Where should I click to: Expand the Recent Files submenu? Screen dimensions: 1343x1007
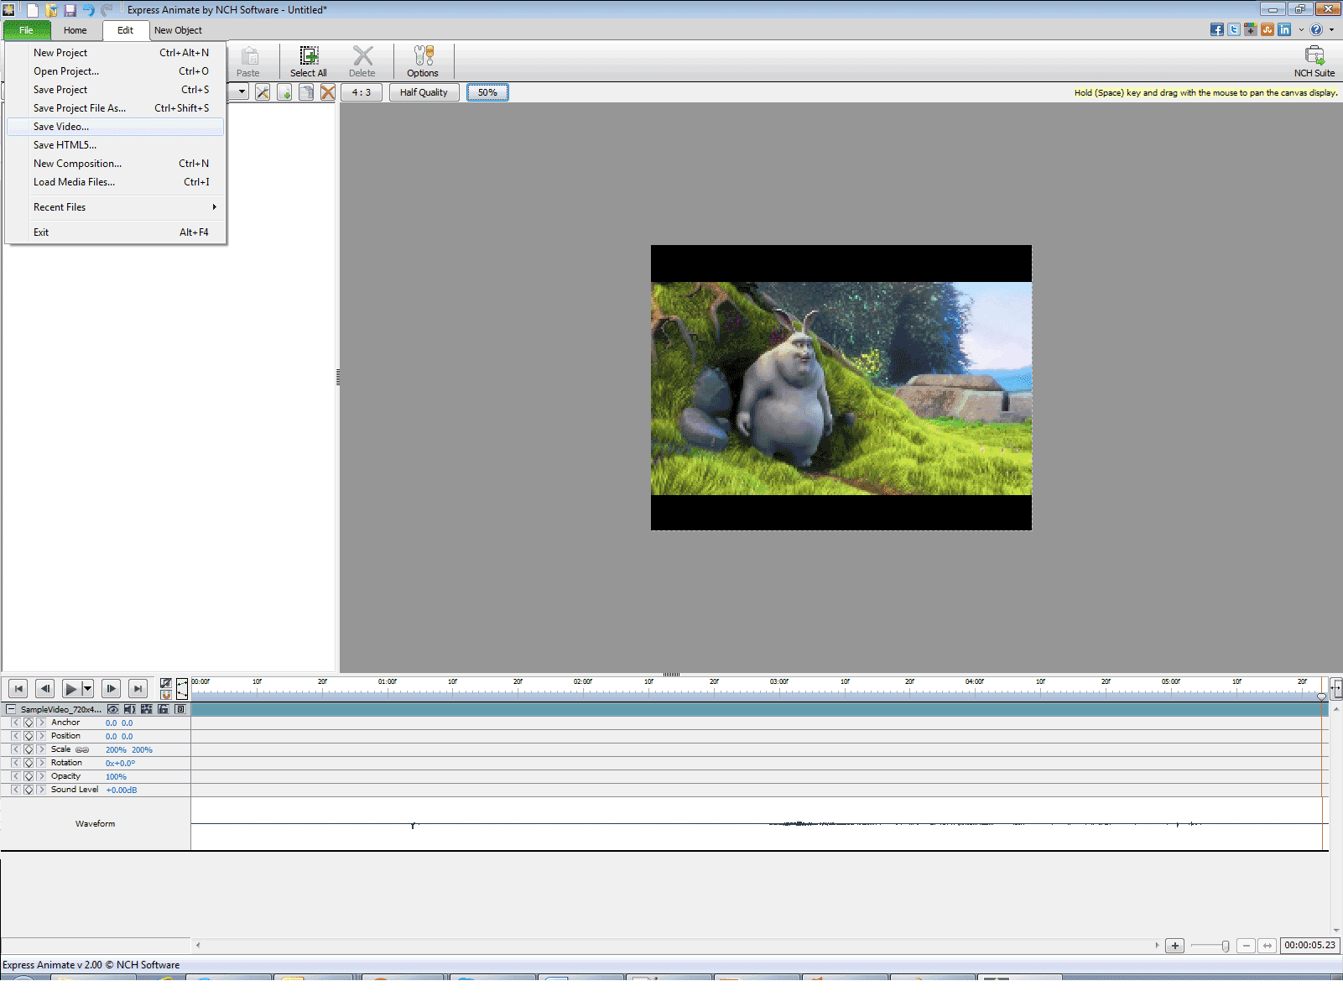(116, 207)
